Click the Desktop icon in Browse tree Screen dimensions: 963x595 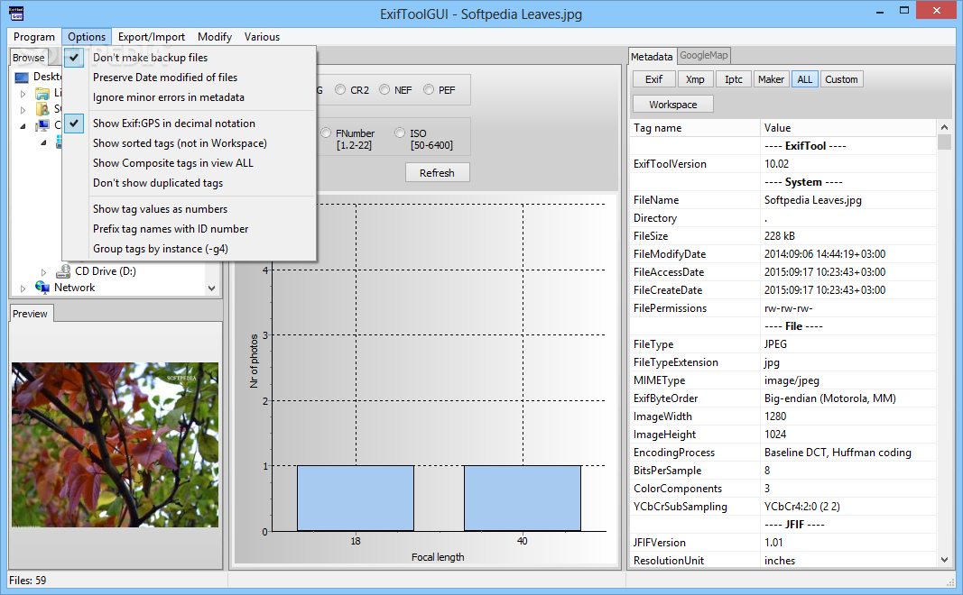22,78
